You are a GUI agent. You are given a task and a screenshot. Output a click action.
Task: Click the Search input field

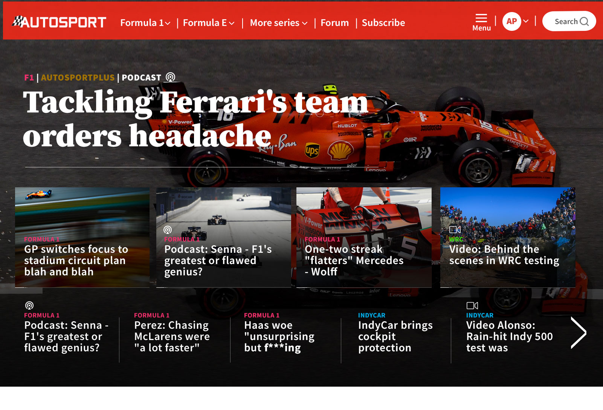[x=569, y=21]
